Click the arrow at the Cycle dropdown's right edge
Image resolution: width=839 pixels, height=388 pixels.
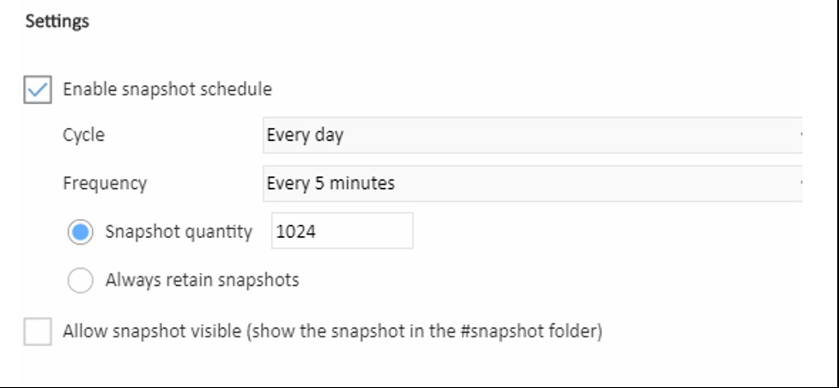[799, 135]
